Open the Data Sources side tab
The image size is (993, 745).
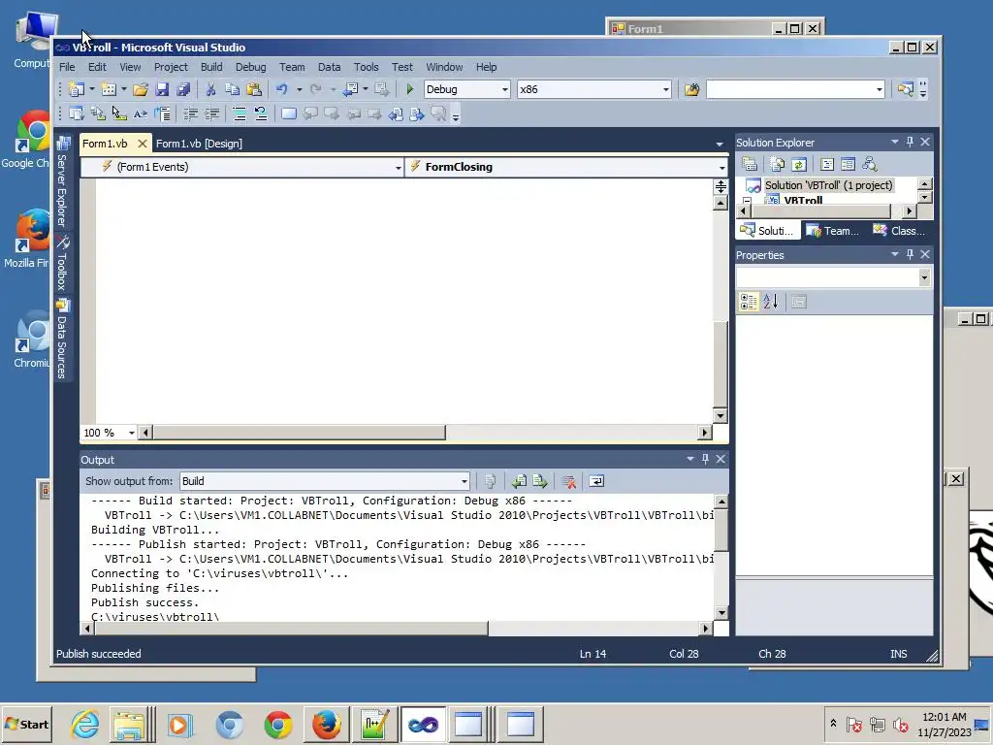[x=62, y=340]
